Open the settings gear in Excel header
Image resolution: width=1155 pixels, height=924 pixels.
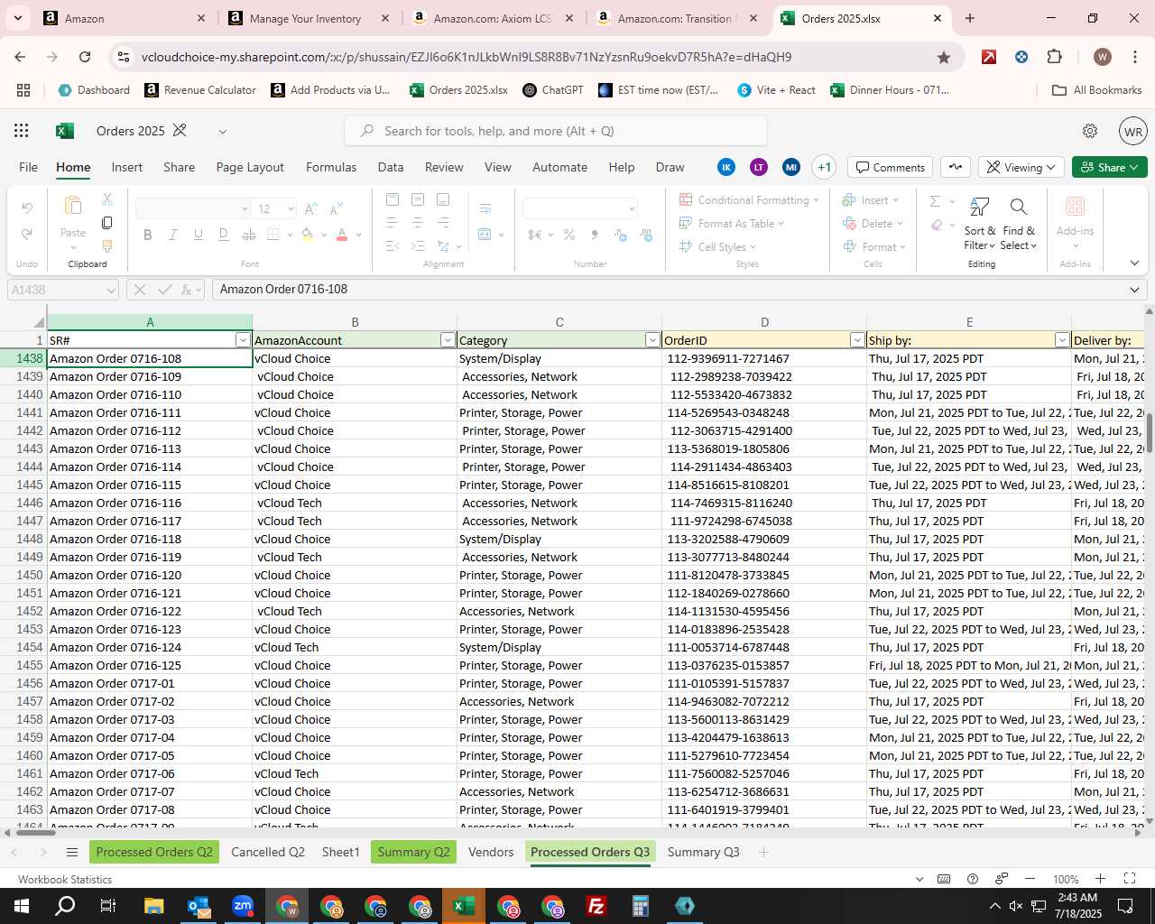[1090, 131]
